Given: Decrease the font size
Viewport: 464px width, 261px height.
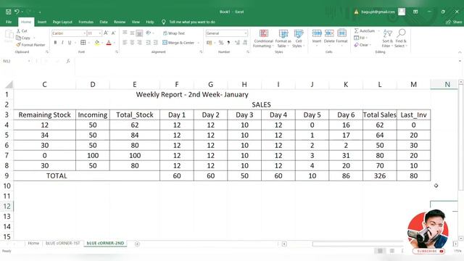Looking at the screenshot, I should coord(113,33).
